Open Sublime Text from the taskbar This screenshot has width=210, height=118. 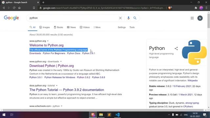(109, 115)
